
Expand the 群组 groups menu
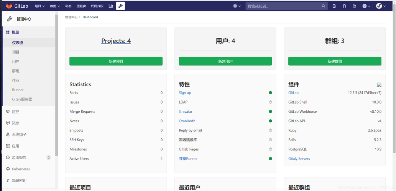55,6
